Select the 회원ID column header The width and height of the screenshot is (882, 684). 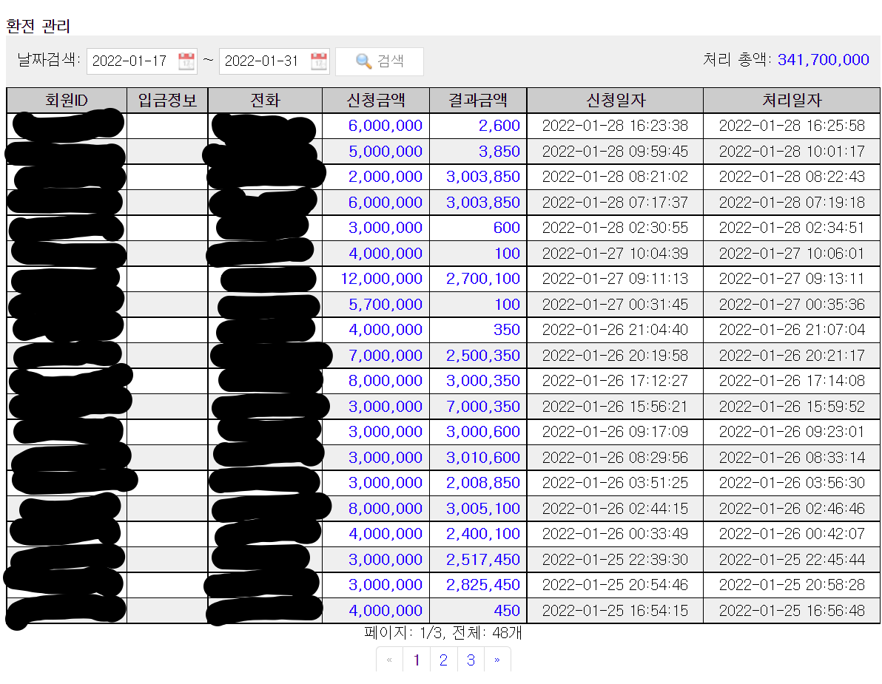67,101
